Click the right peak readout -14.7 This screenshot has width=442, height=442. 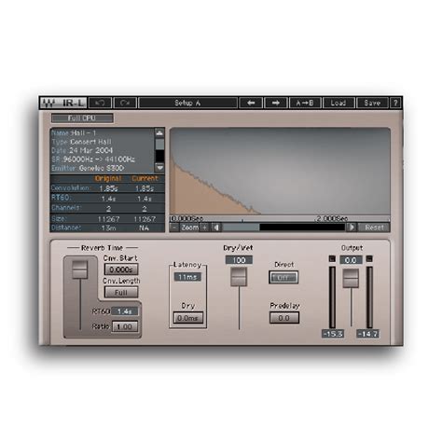pos(367,334)
